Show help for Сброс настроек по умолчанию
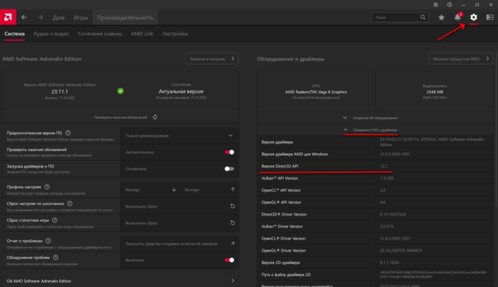 click(x=70, y=203)
